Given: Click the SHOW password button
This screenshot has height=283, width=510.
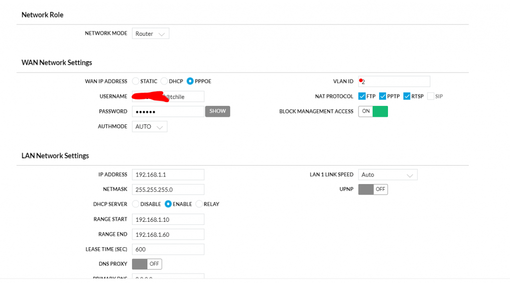Looking at the screenshot, I should (x=218, y=111).
